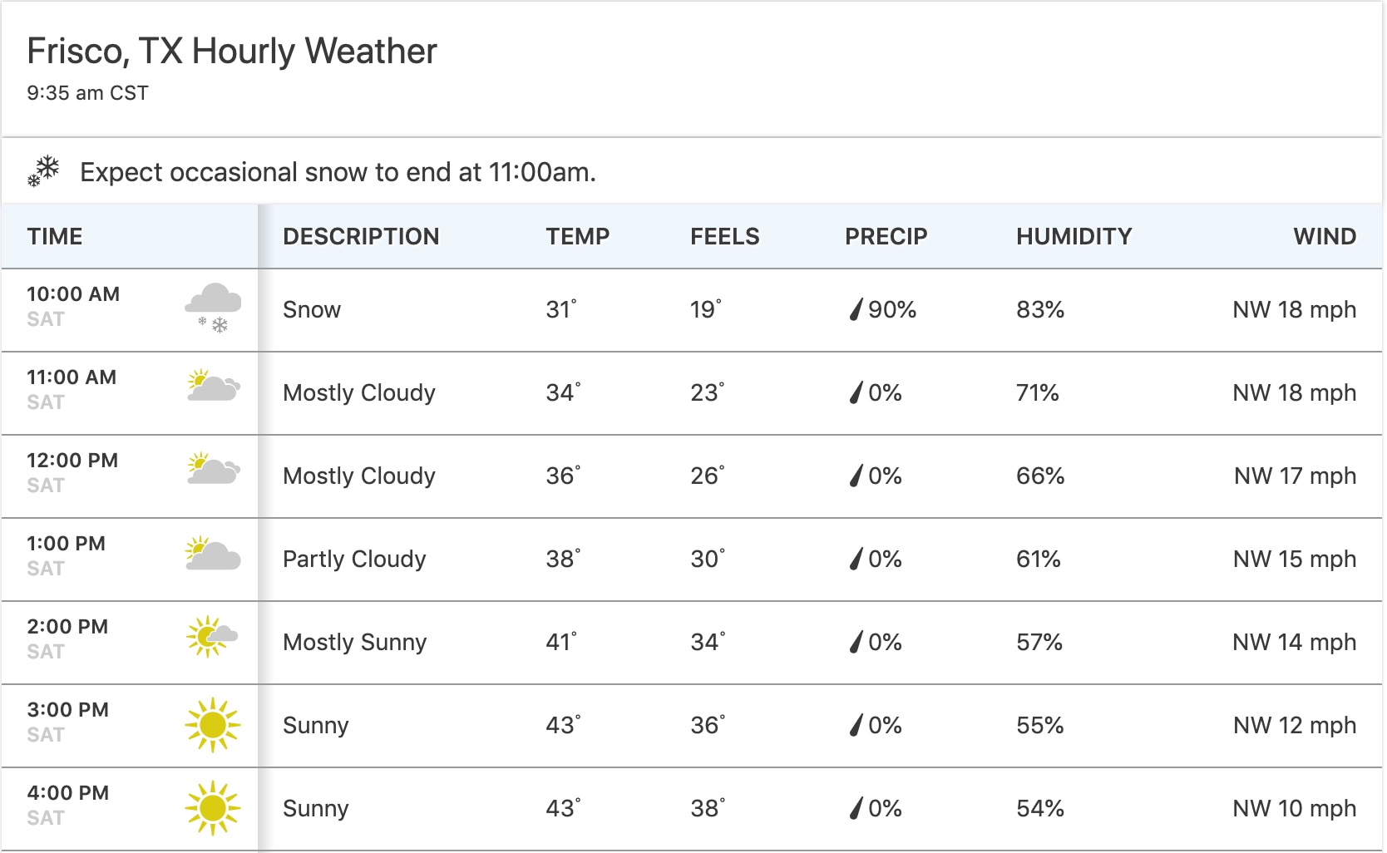
Task: Click the raindrop icon beside 90% precip
Action: pyautogui.click(x=856, y=310)
